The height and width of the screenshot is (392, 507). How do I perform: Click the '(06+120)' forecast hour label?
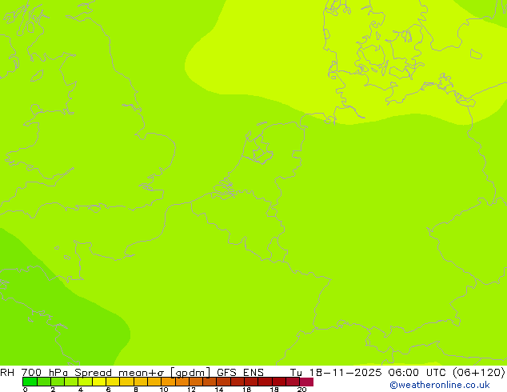click(479, 372)
